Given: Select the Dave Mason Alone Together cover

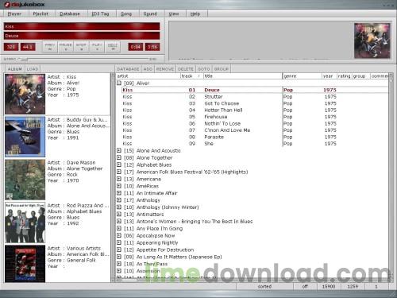Looking at the screenshot, I should click(x=25, y=180).
